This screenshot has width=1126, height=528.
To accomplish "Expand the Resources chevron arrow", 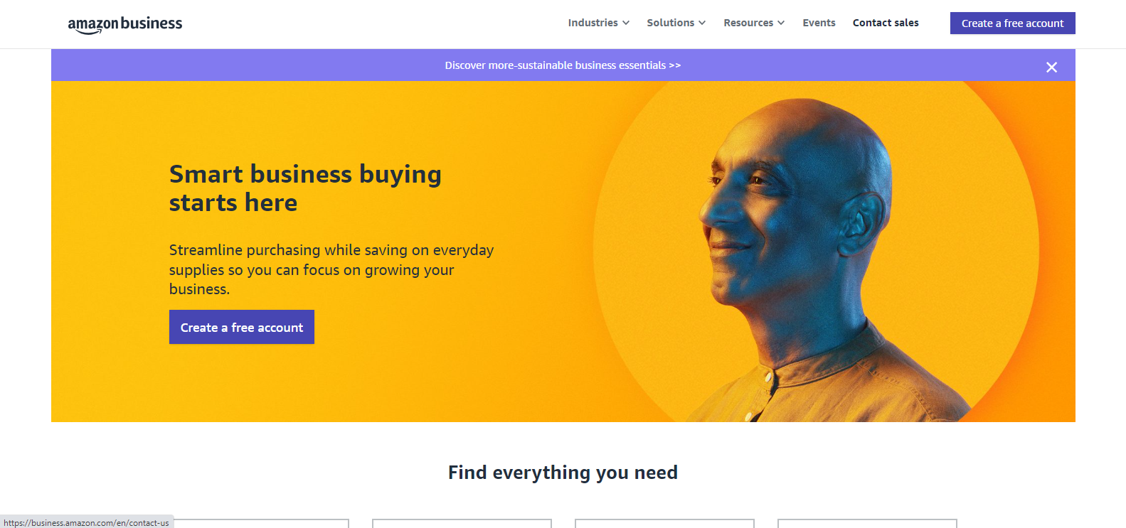I will coord(781,23).
